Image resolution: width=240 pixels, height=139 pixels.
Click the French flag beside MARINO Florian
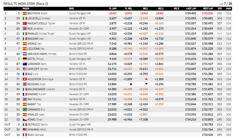pyautogui.click(x=25, y=94)
